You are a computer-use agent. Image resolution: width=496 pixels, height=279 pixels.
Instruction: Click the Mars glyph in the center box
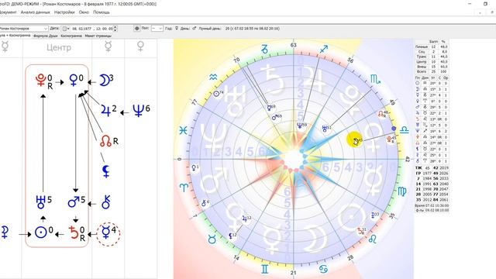[x=74, y=201]
